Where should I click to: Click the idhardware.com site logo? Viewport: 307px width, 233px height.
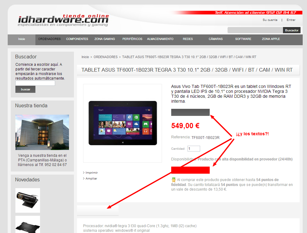click(x=63, y=20)
